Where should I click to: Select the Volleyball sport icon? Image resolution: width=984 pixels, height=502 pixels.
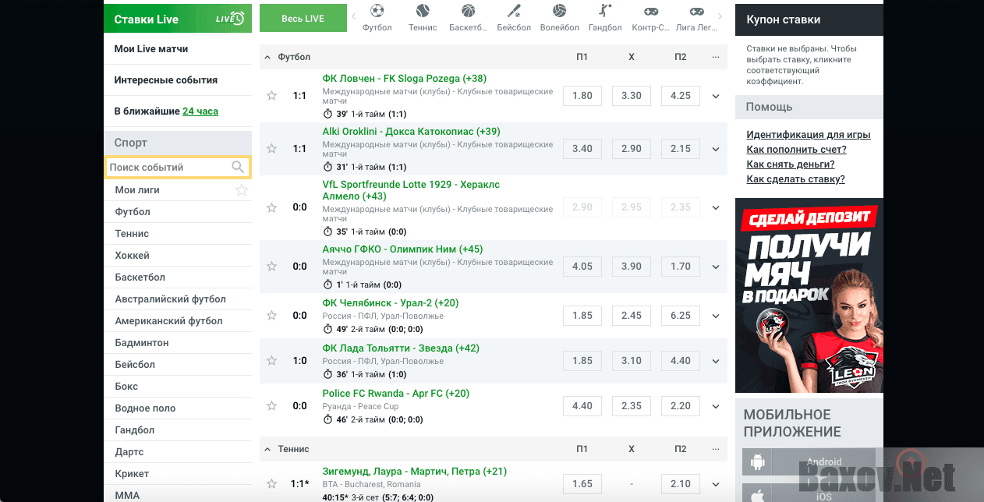pyautogui.click(x=559, y=12)
